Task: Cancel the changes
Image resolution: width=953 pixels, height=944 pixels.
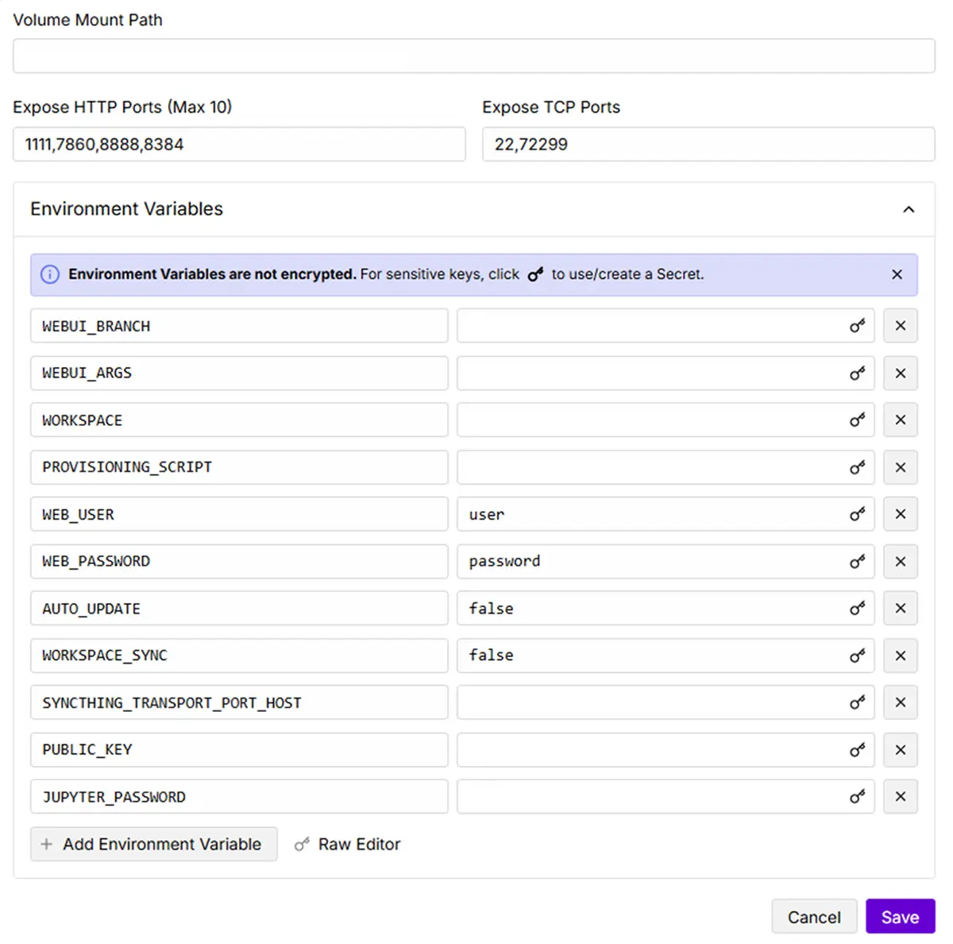Action: (x=813, y=917)
